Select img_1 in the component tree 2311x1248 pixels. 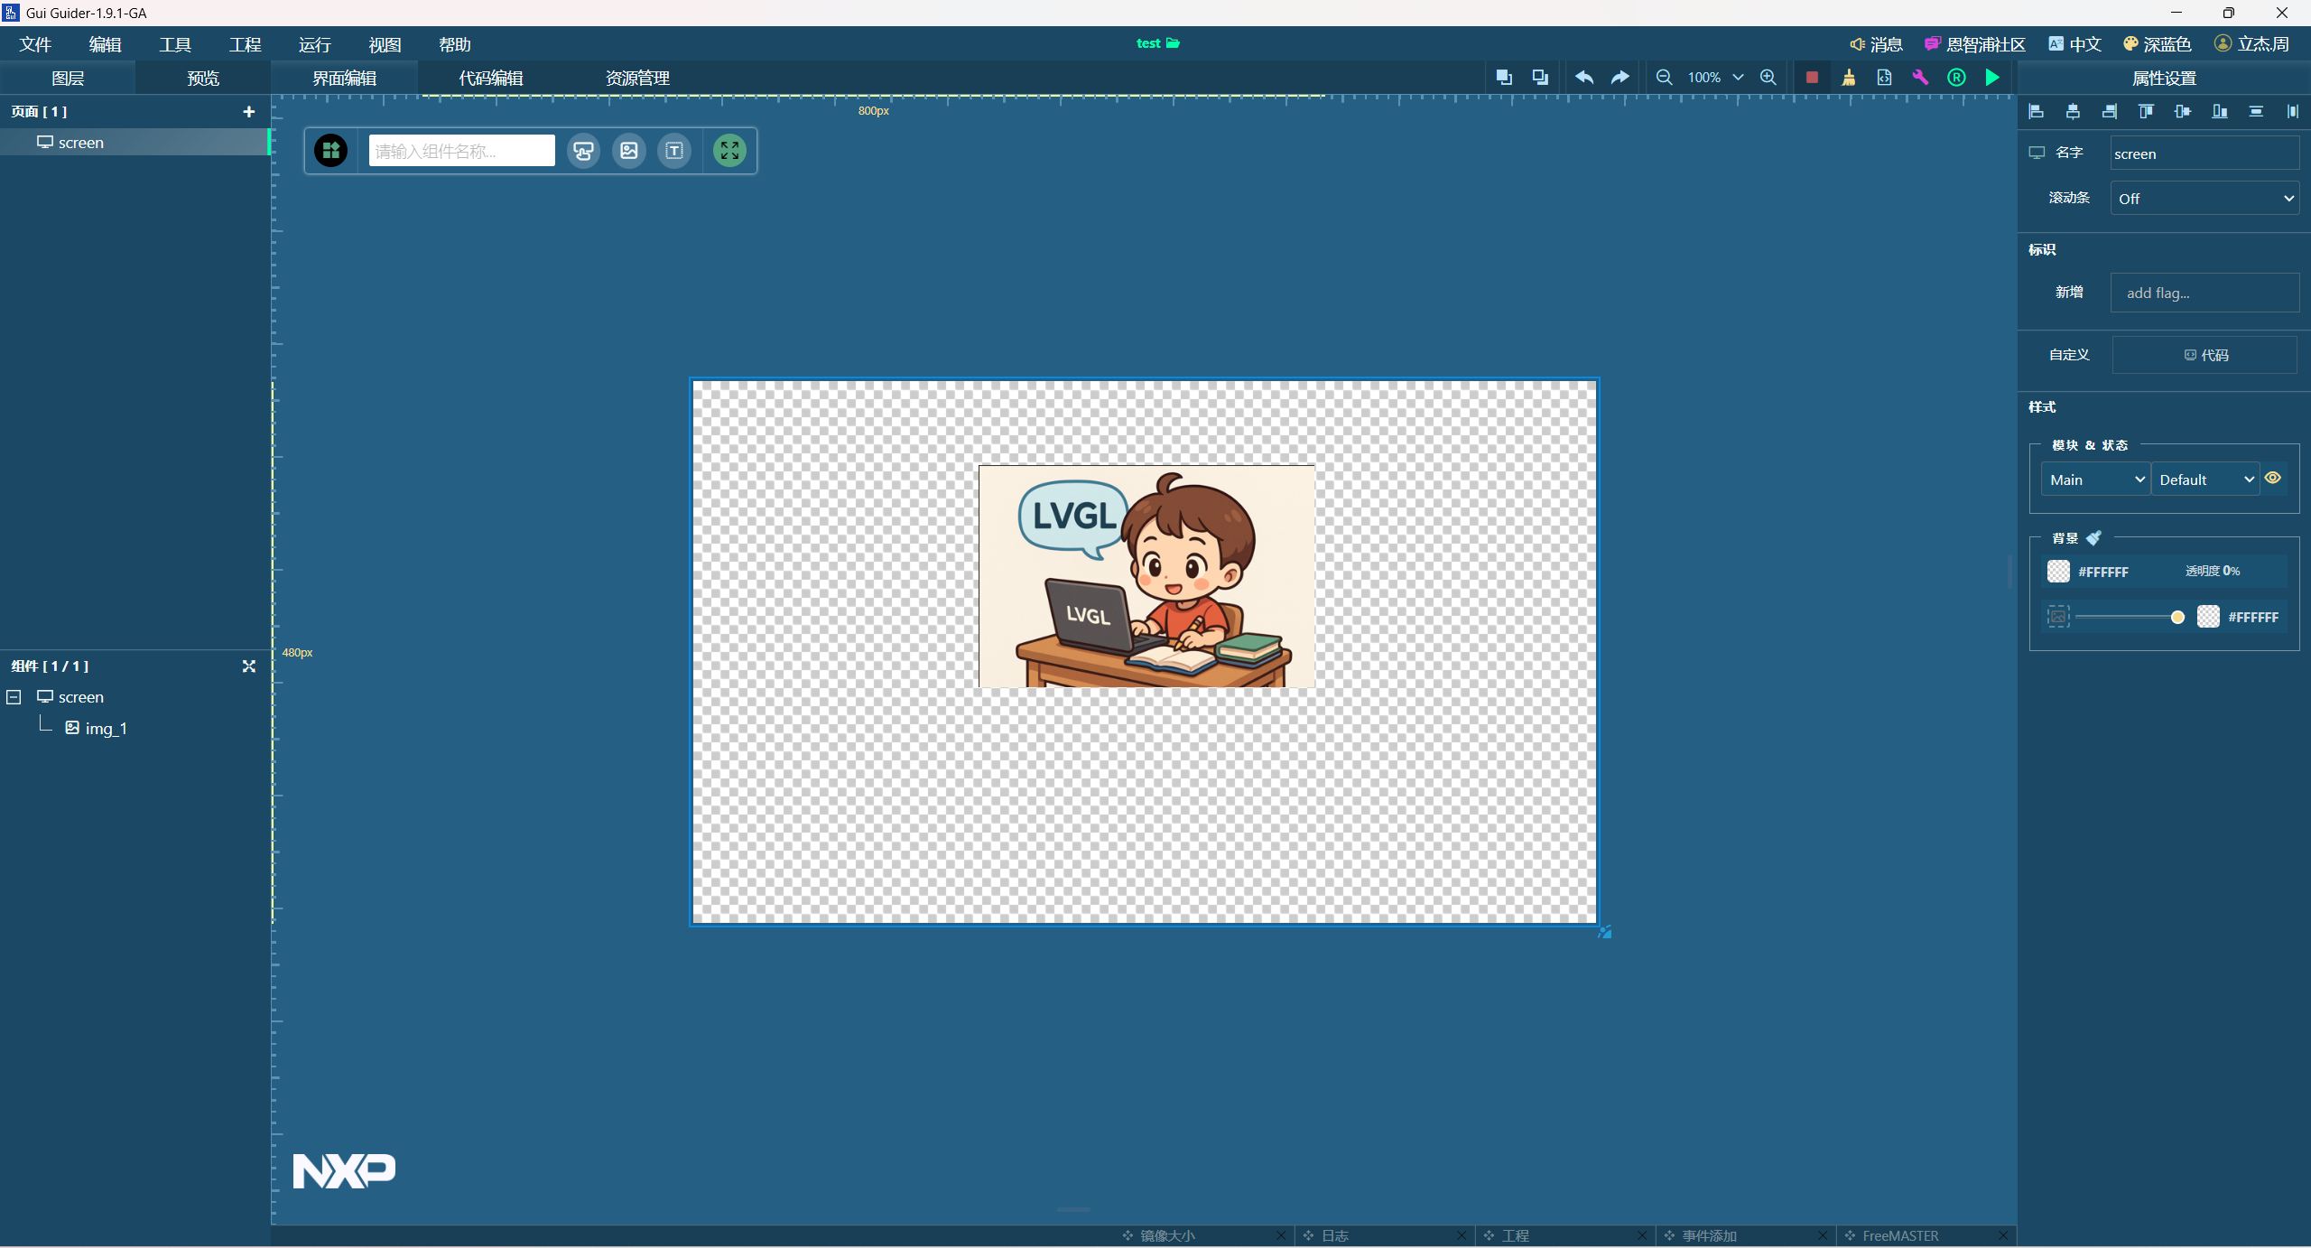click(96, 728)
